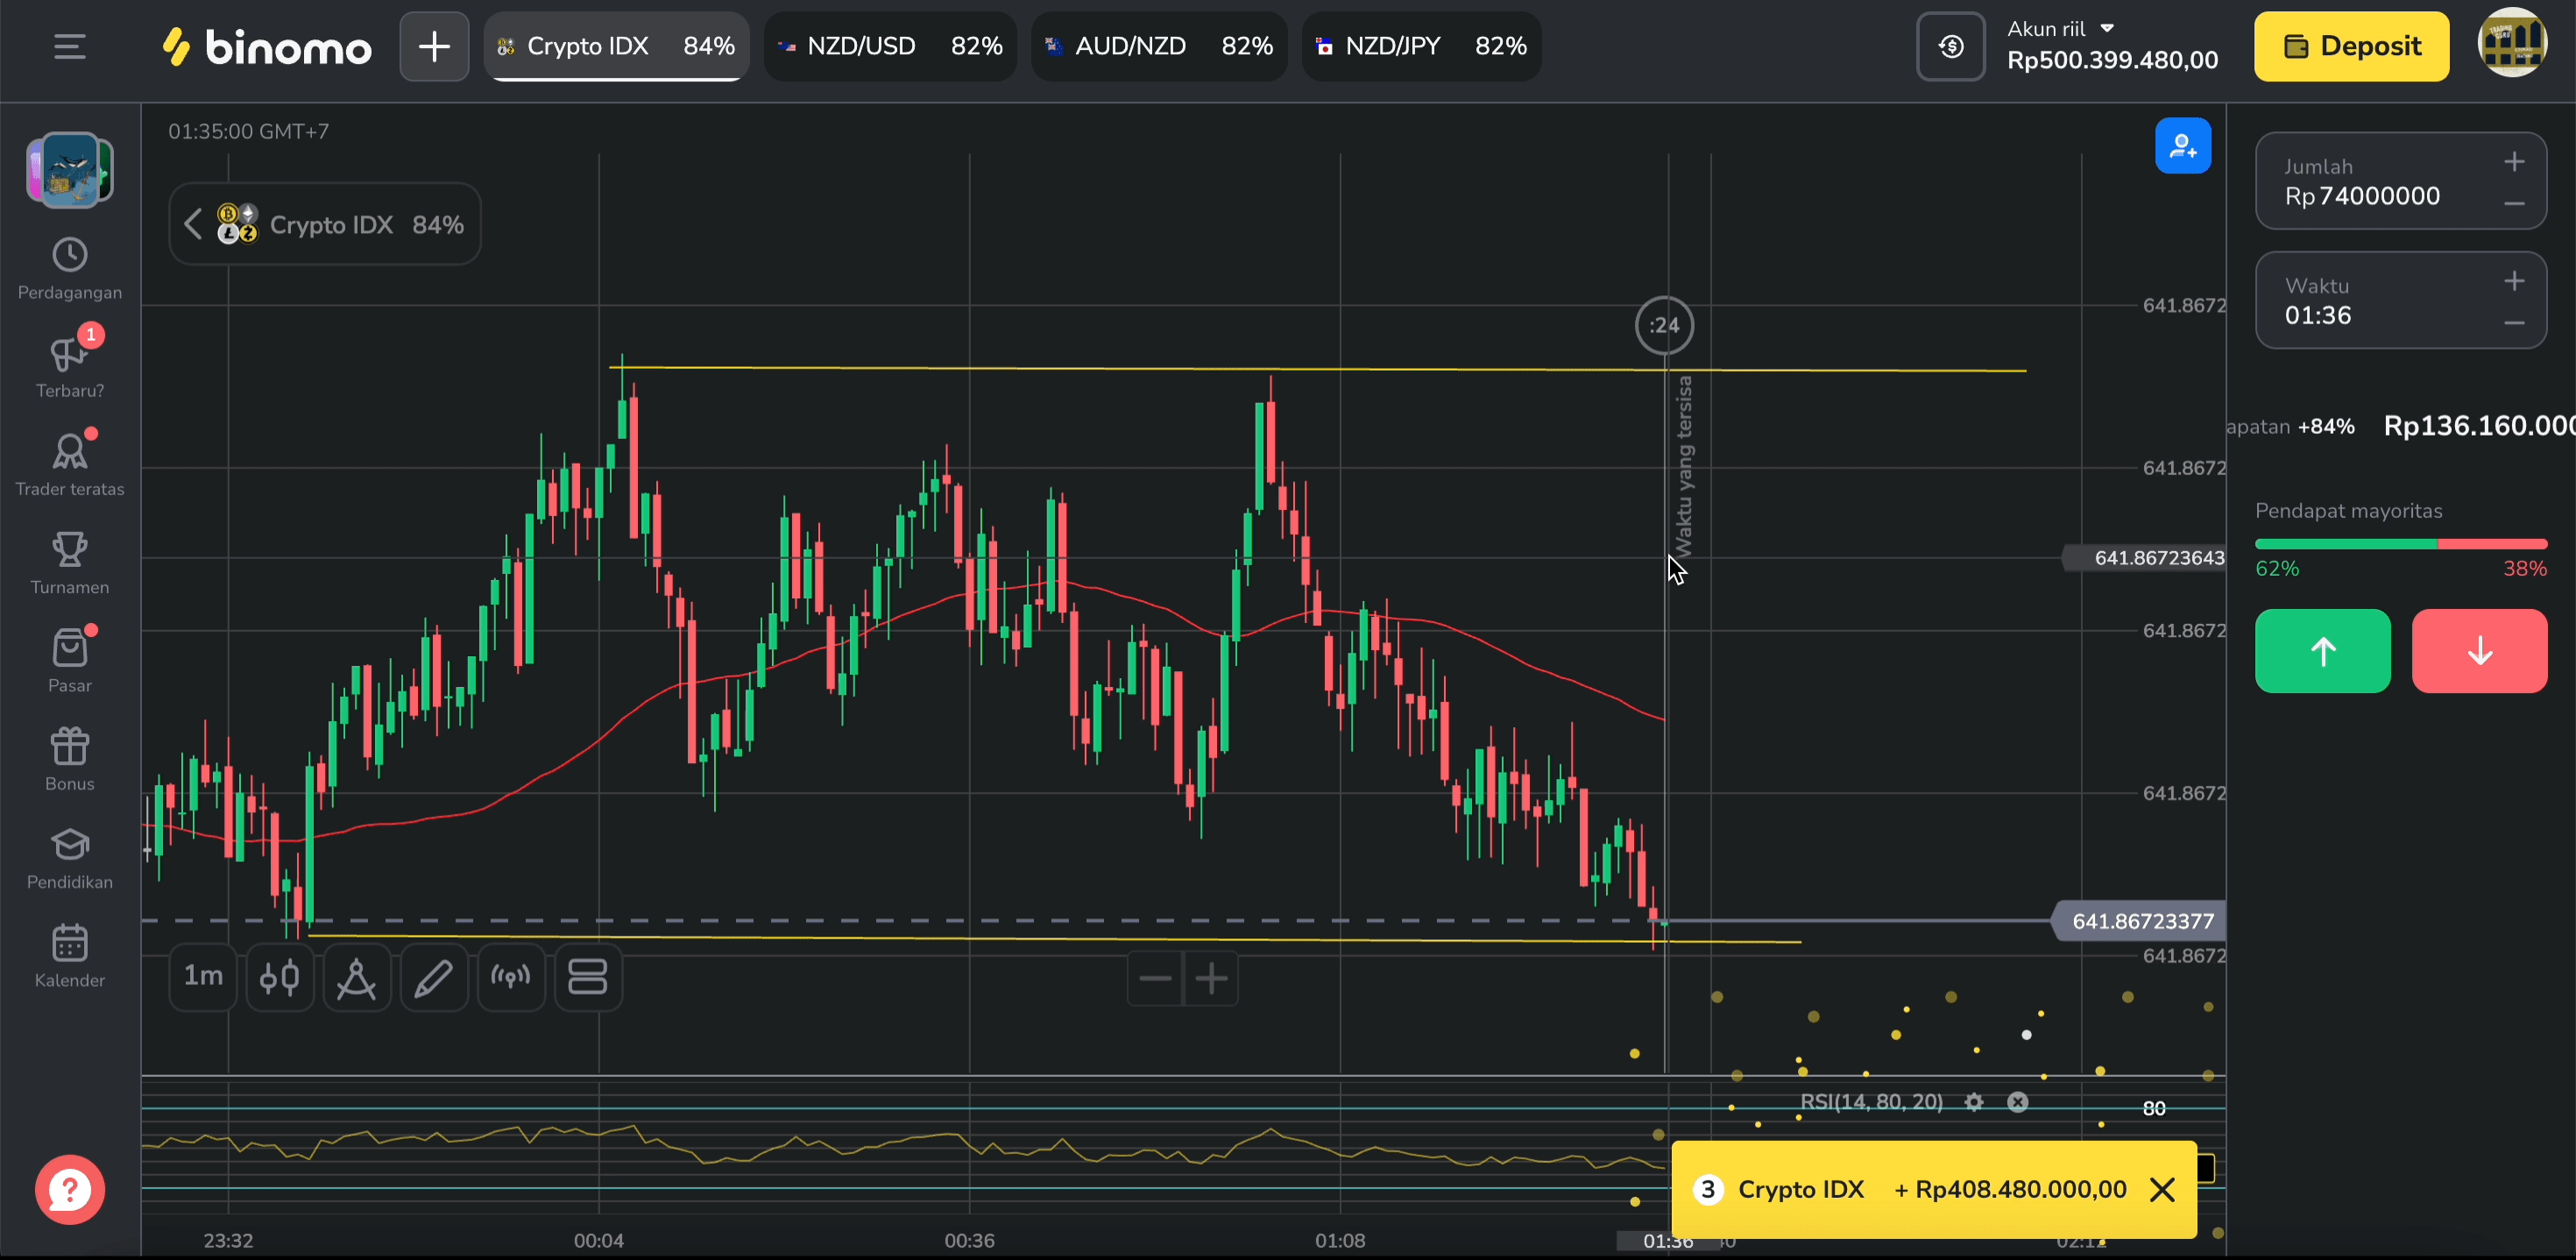The width and height of the screenshot is (2576, 1260).
Task: Open the help chat bubble
Action: 70,1189
